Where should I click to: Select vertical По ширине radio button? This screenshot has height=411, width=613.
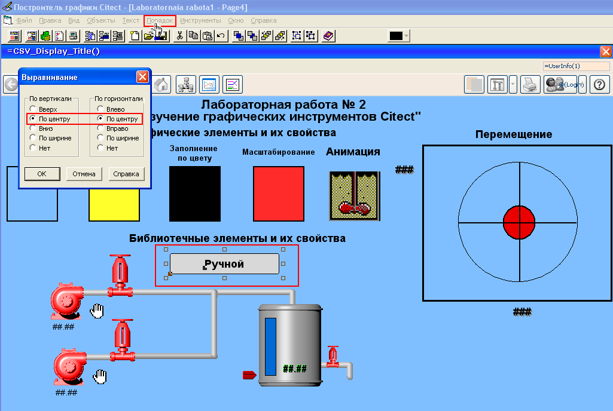coord(33,138)
